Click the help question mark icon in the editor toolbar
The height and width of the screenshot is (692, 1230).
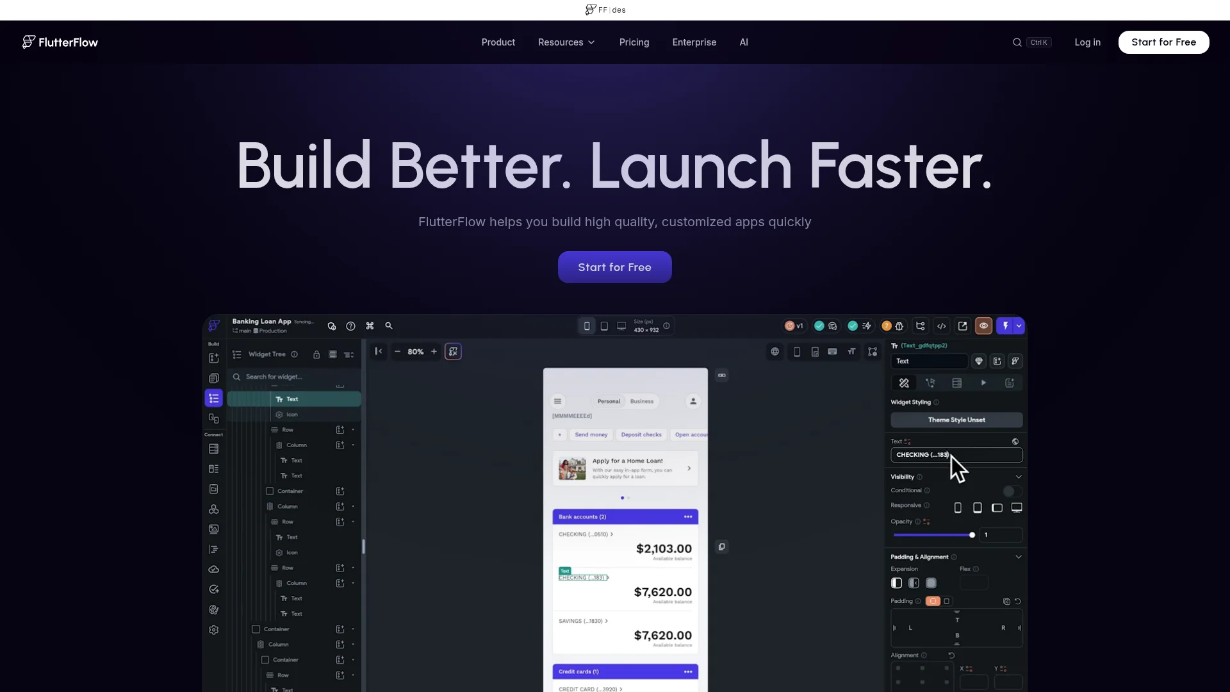point(350,326)
